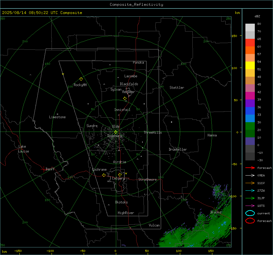Screen dimensions: 273x255
Task: Click the orange 111V arrow legend icon
Action: (250, 183)
